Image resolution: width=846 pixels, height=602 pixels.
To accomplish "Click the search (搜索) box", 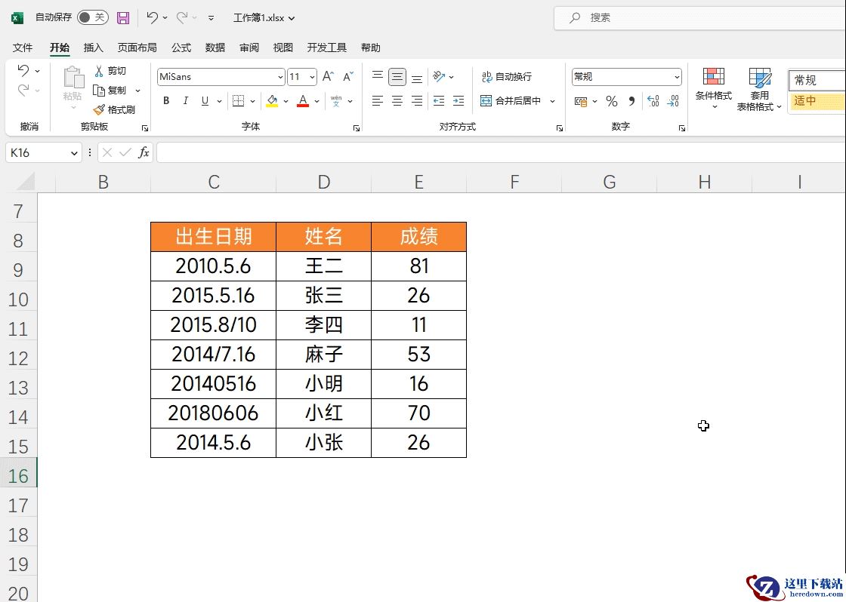I will [699, 18].
